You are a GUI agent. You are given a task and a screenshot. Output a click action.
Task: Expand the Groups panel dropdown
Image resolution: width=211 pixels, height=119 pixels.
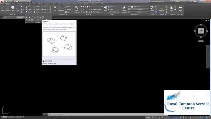point(154,15)
